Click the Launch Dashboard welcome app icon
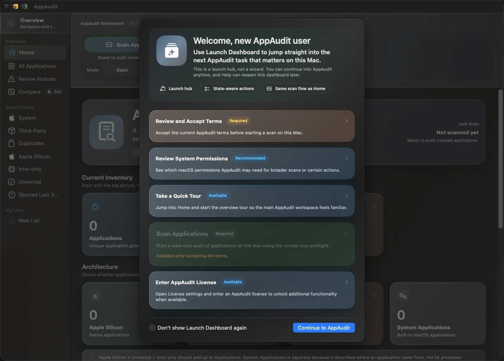This screenshot has width=504, height=361. [x=172, y=51]
